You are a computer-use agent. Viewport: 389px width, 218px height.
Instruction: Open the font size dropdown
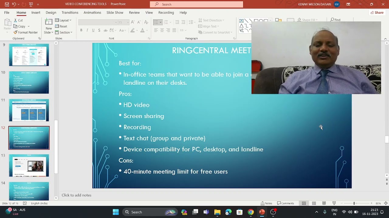(128, 22)
